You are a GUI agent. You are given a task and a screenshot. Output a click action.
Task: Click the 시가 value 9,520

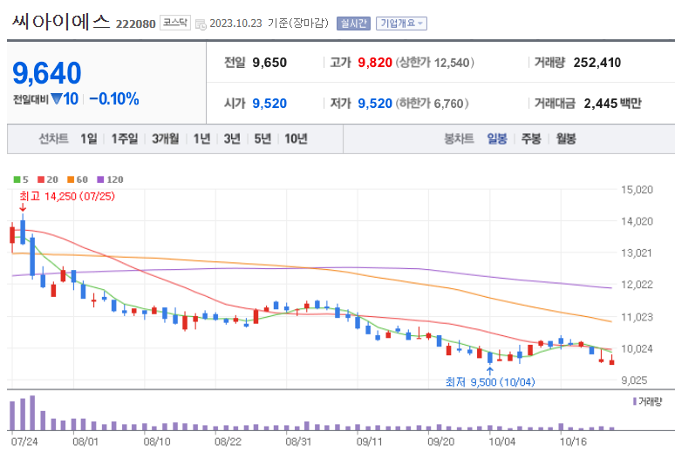tap(269, 104)
